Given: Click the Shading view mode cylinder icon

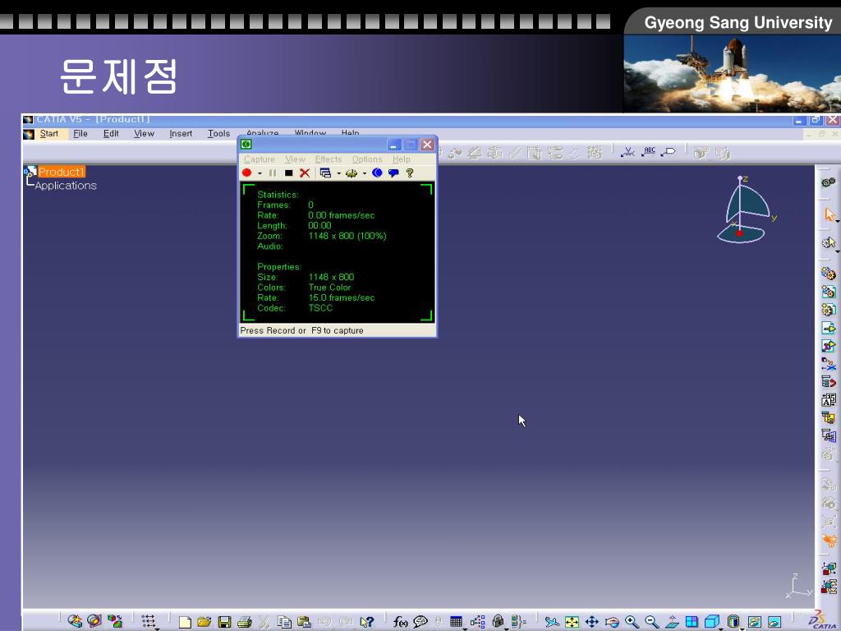Looking at the screenshot, I should [733, 621].
